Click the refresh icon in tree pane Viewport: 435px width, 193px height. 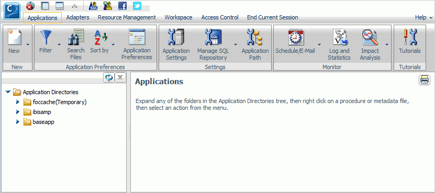coord(109,77)
